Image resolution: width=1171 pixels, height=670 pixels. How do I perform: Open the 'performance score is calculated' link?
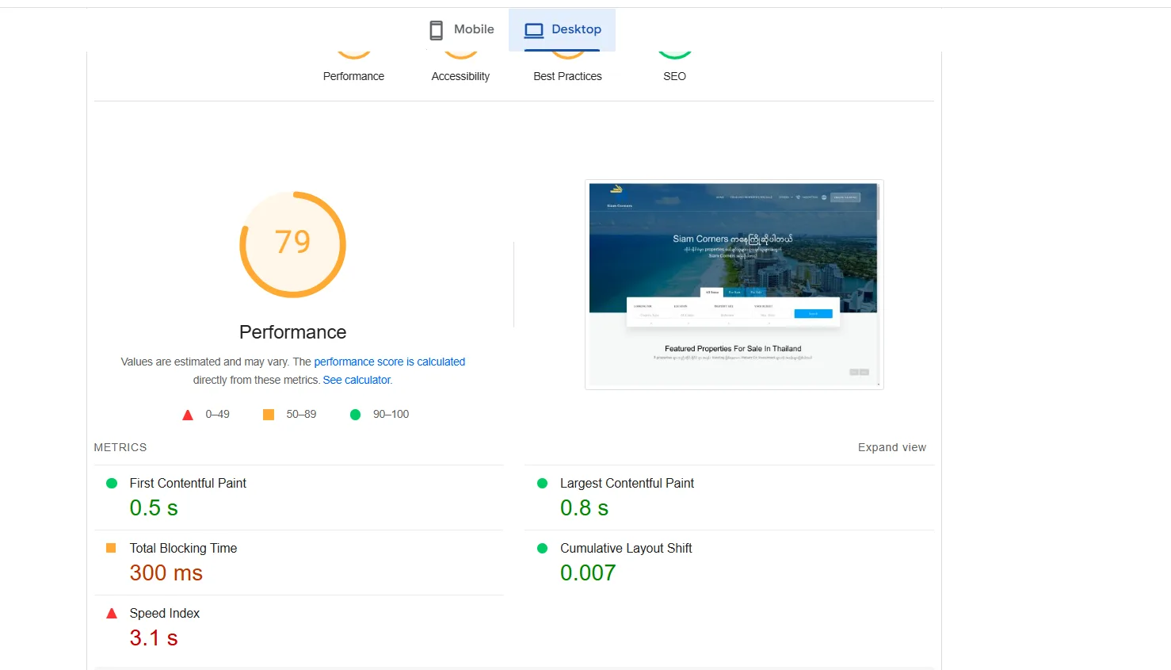point(390,362)
